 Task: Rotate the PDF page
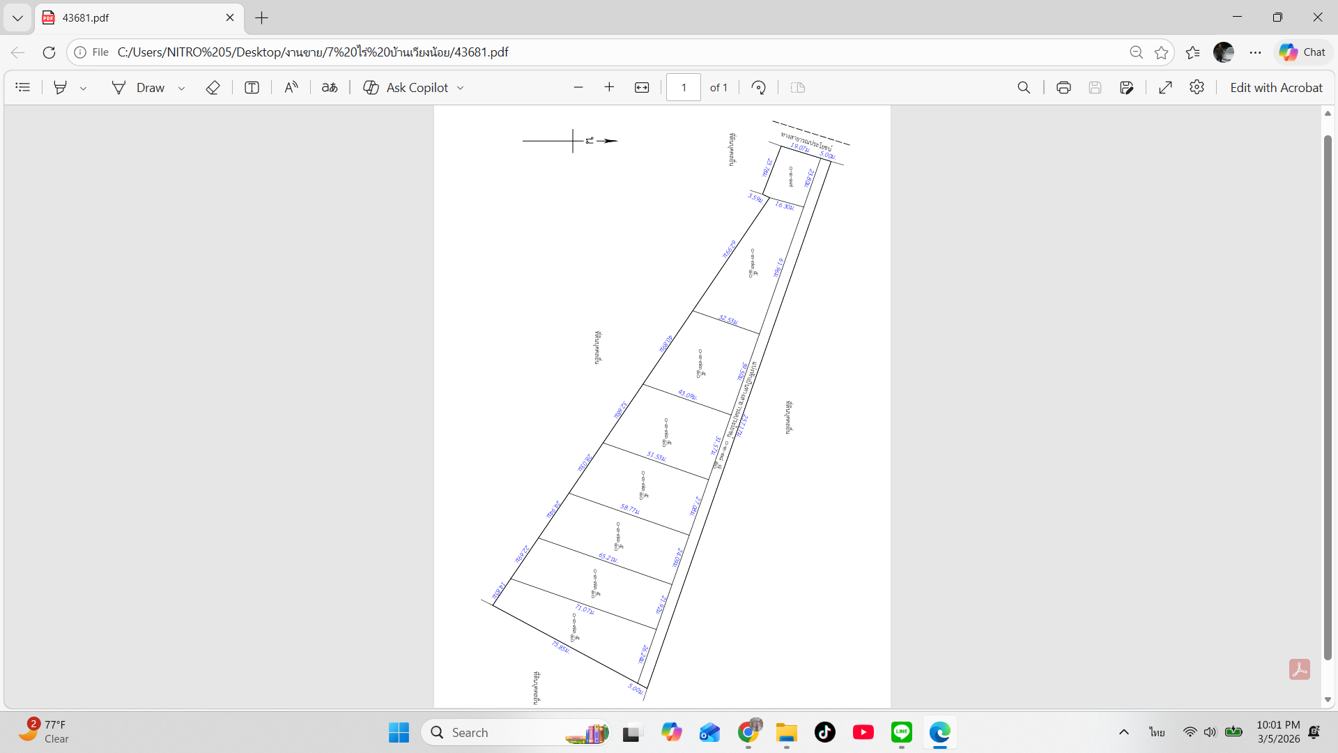coord(759,87)
